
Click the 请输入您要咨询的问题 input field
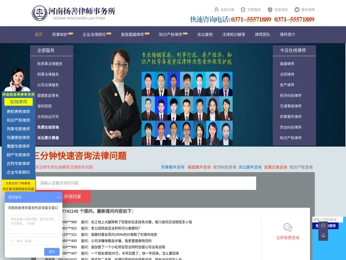146,183
